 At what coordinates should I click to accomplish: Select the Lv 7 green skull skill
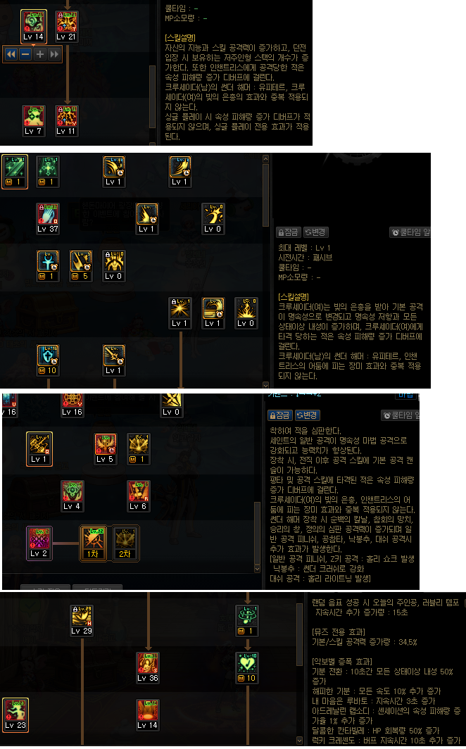33,121
